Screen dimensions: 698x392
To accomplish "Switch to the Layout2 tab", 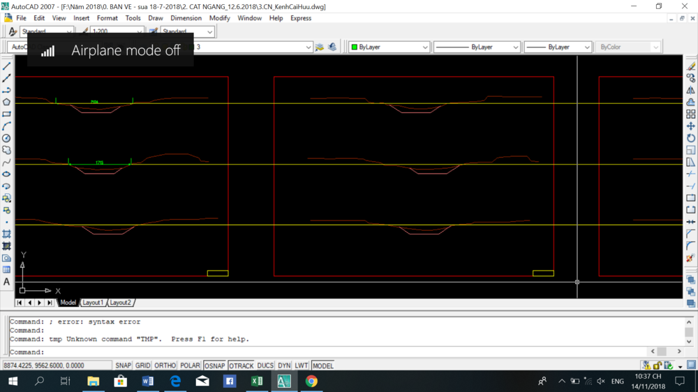I will pos(120,303).
